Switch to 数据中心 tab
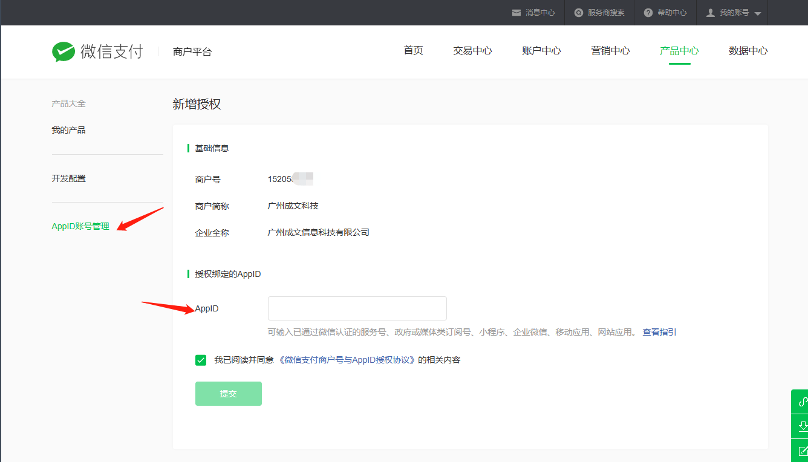This screenshot has width=808, height=462. [x=748, y=51]
